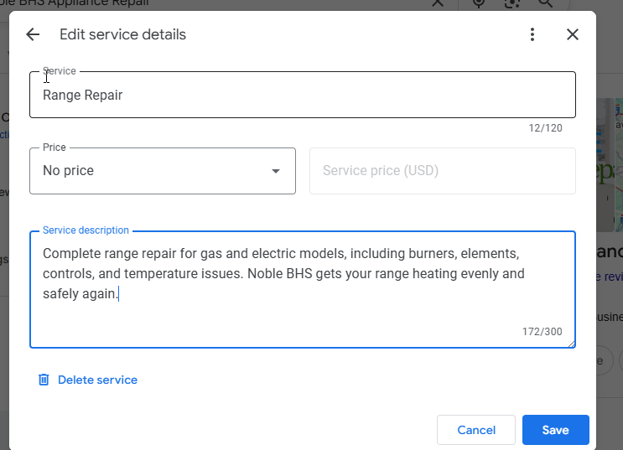
Task: Open the No price selection box
Action: coord(151,171)
